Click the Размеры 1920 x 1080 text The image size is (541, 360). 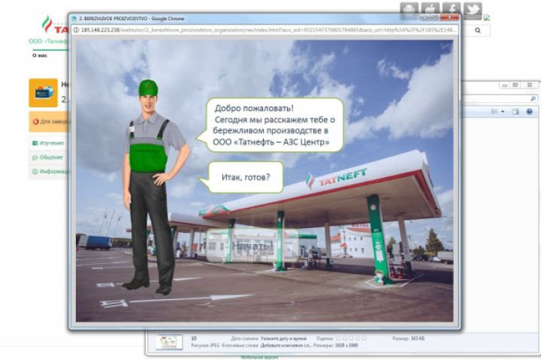(x=337, y=345)
